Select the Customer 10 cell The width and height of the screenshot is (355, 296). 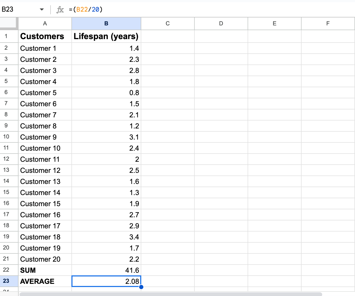(x=45, y=148)
